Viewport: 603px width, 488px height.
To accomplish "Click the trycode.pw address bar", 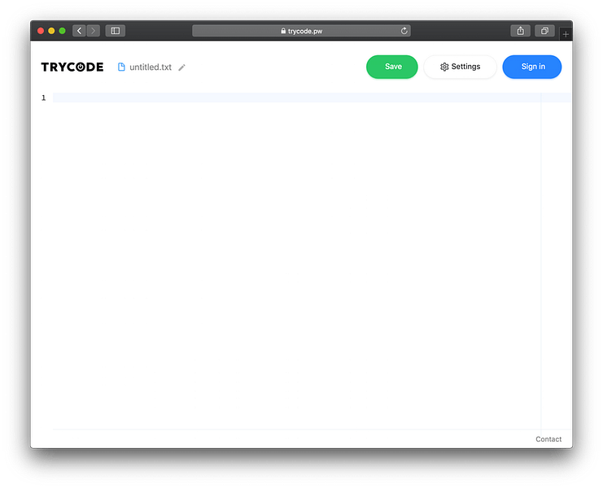I will click(x=301, y=31).
